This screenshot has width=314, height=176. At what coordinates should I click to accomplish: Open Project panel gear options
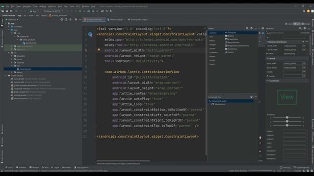point(76,20)
